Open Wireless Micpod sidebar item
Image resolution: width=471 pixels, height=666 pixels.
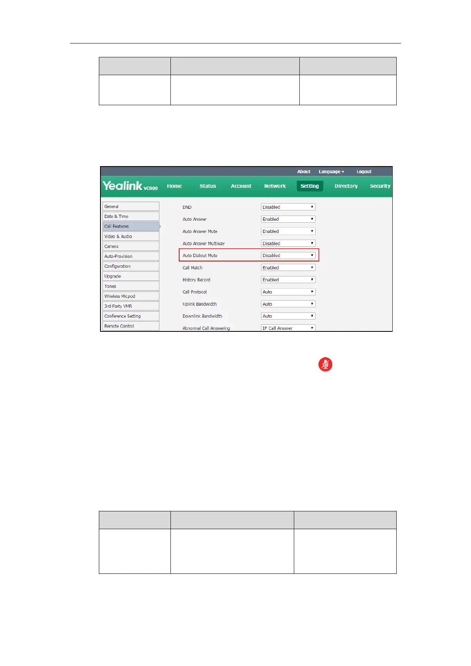131,296
